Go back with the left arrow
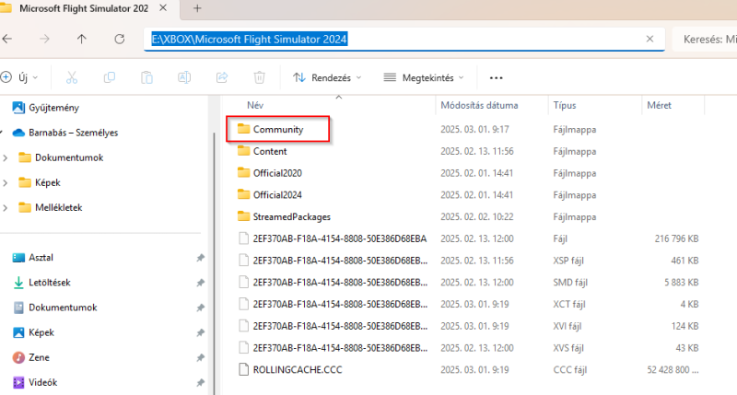 [x=7, y=39]
